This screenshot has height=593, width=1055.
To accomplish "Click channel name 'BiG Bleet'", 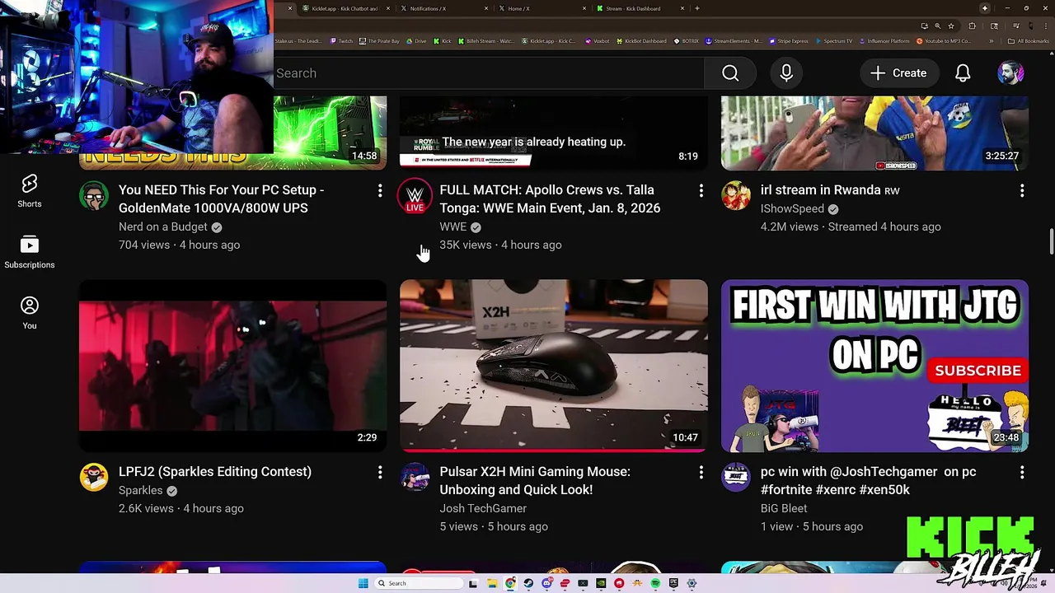I will tap(784, 508).
